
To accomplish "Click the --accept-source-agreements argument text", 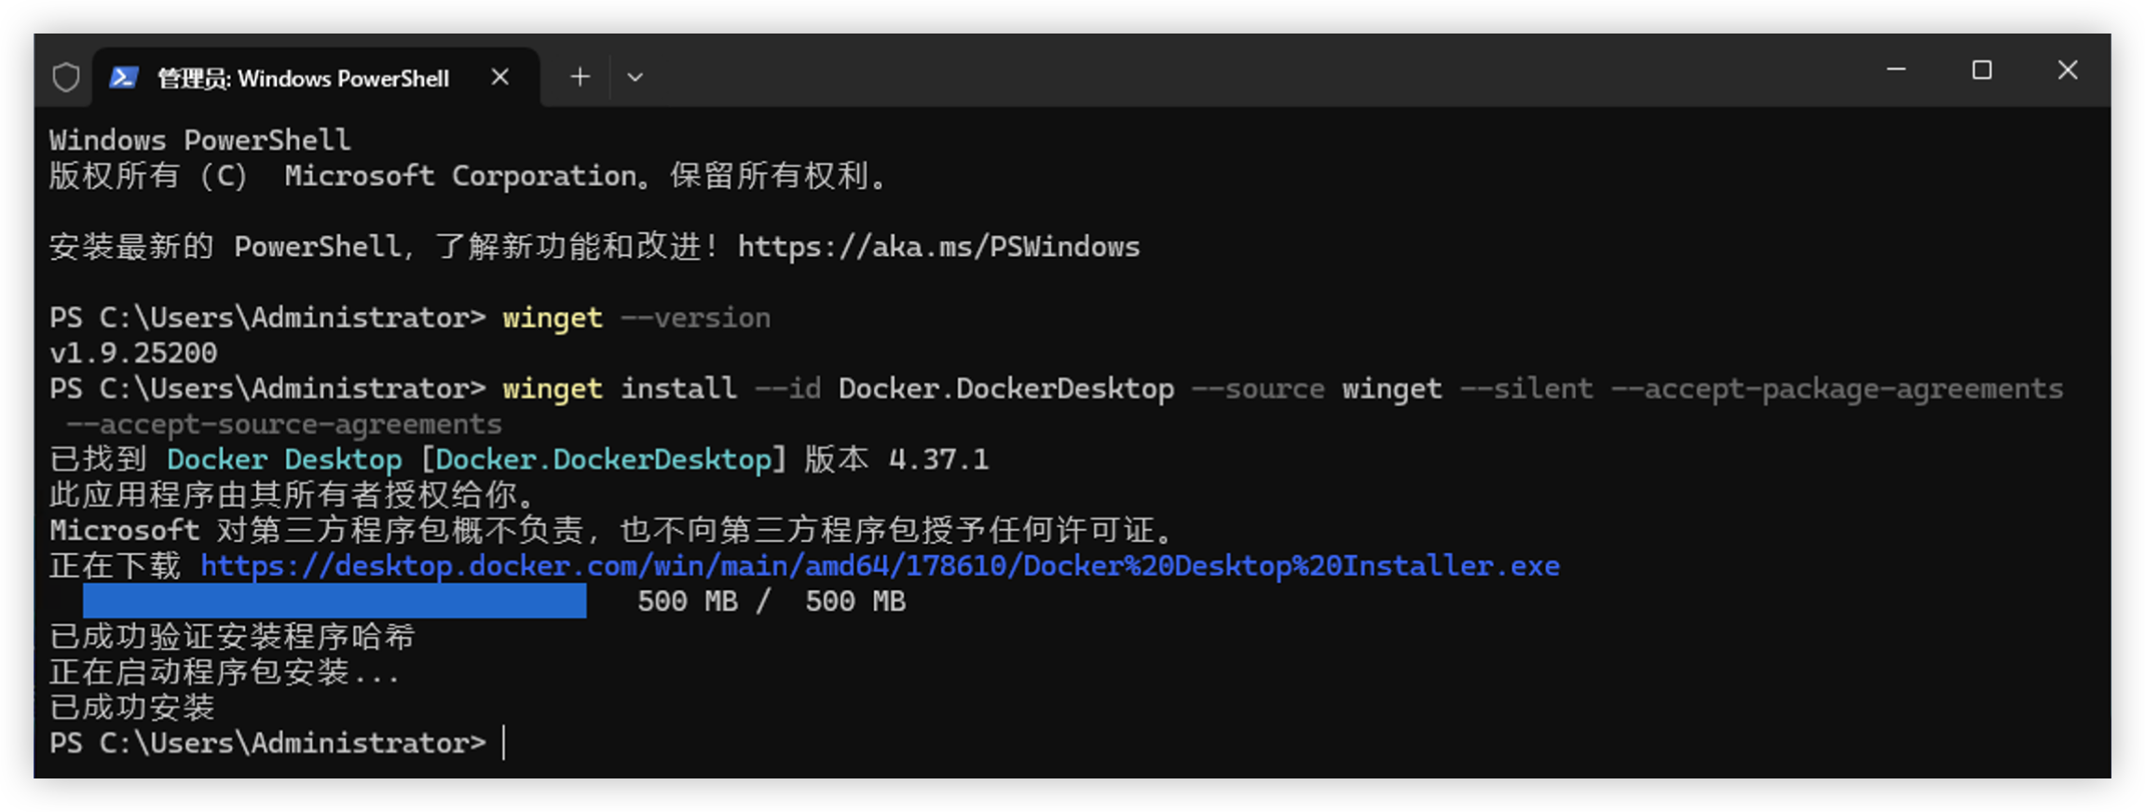I will (x=284, y=424).
